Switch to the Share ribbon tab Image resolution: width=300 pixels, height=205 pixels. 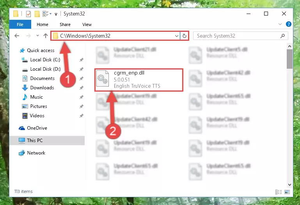pyautogui.click(x=65, y=24)
